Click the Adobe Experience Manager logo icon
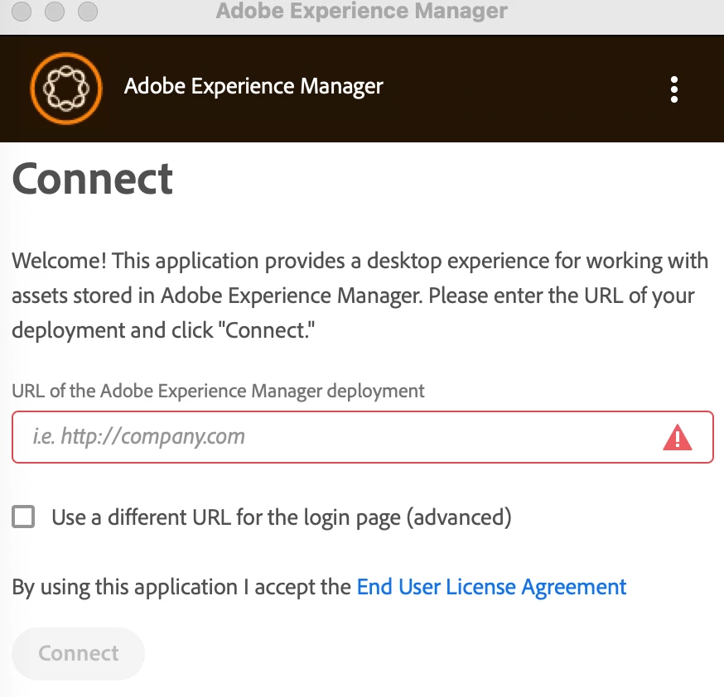This screenshot has height=697, width=724. [65, 88]
